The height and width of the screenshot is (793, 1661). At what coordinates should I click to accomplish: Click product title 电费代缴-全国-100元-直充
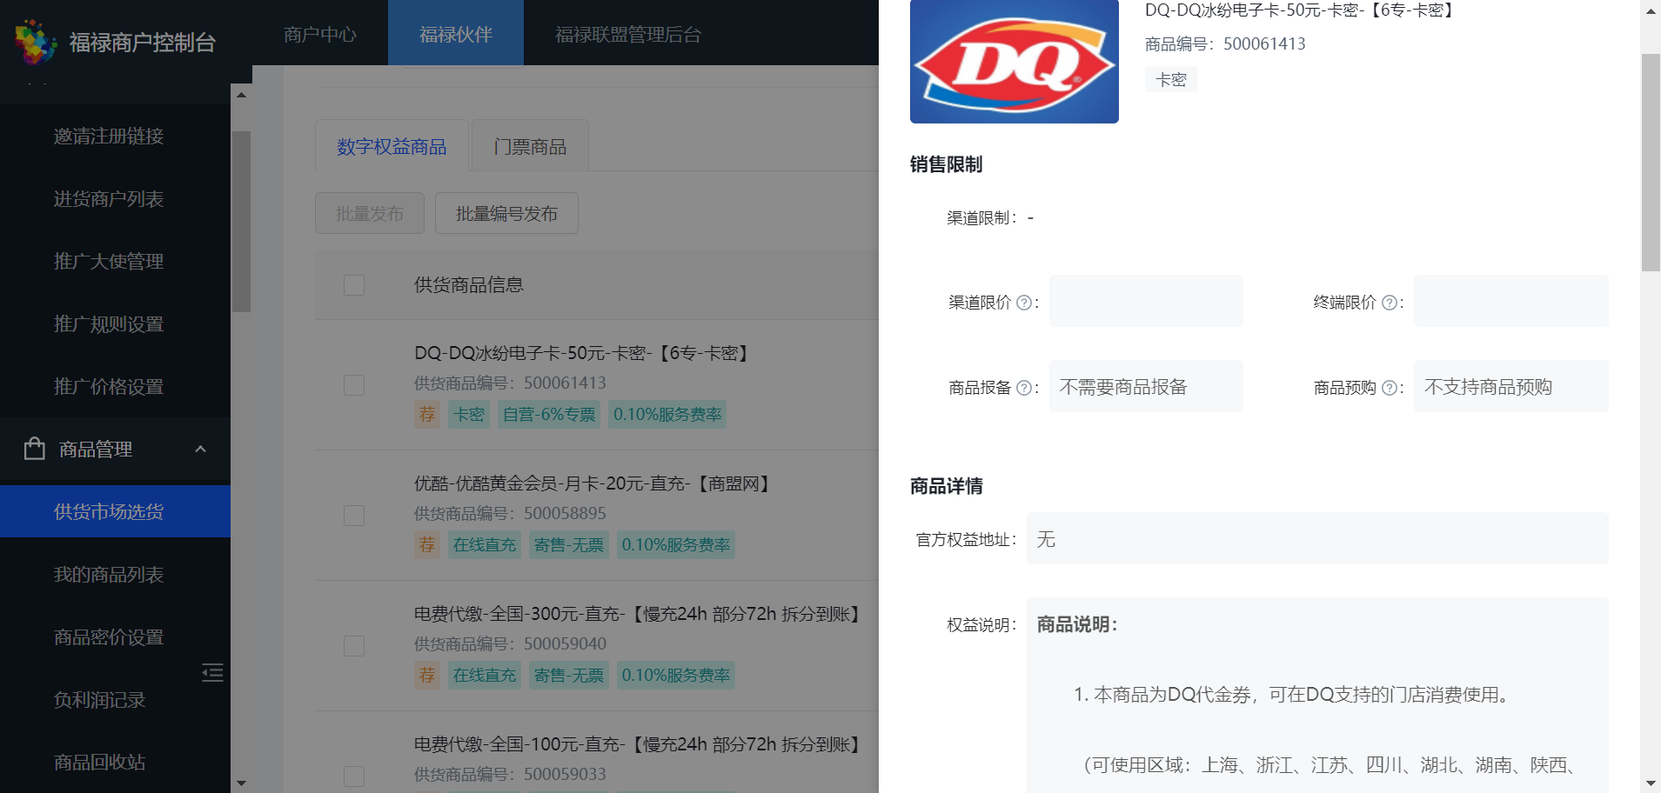click(640, 744)
